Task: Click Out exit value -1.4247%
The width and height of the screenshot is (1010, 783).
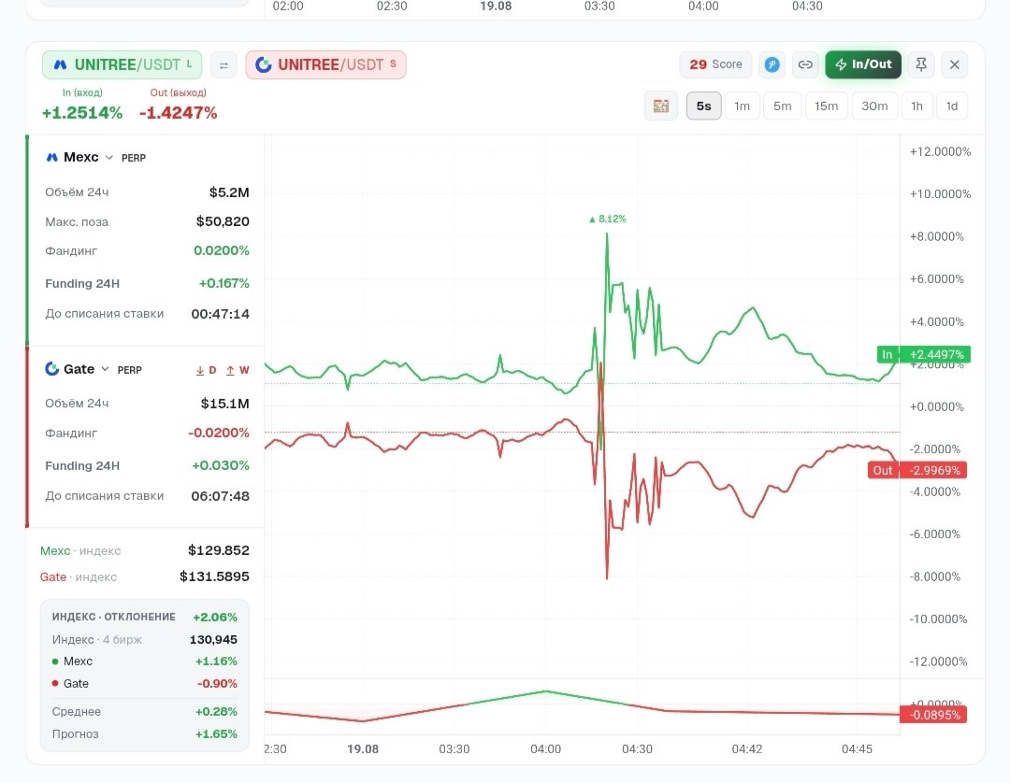Action: click(x=179, y=113)
